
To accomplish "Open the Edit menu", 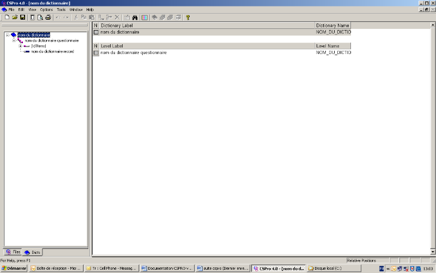I will (21, 9).
